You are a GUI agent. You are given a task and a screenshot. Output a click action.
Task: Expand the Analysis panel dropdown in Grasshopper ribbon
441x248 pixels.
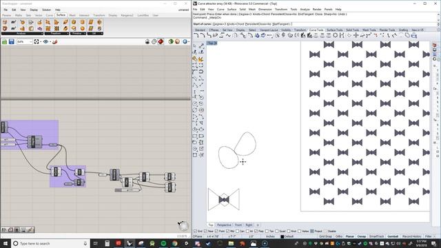tap(42, 34)
